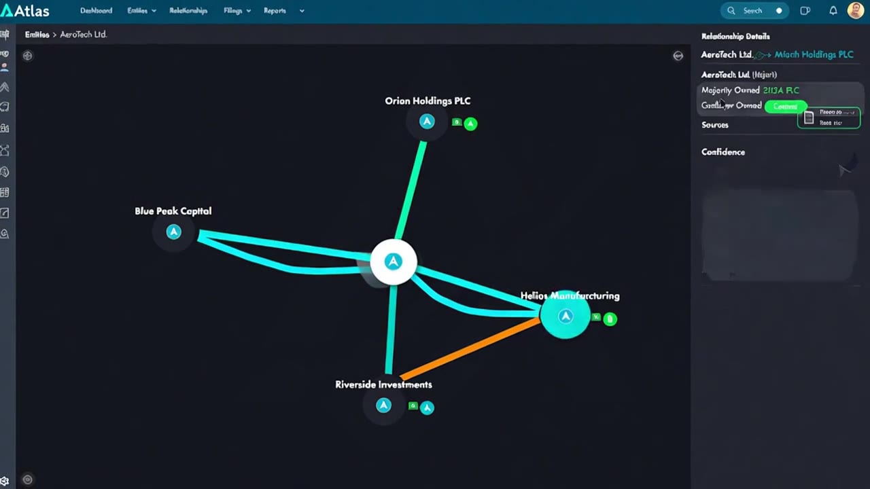Select the Orion Holdings PLC node
Image resolution: width=870 pixels, height=489 pixels.
(x=427, y=122)
